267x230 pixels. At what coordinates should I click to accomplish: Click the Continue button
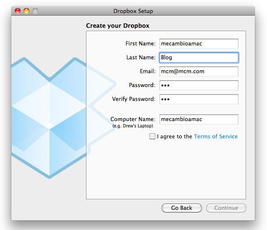click(226, 208)
